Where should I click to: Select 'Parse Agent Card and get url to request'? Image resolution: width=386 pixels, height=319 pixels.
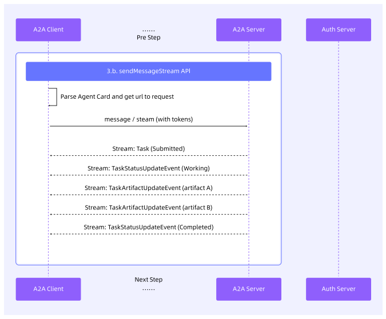pyautogui.click(x=117, y=96)
